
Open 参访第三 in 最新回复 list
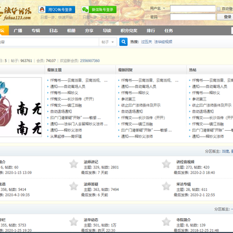coord(128,99)
